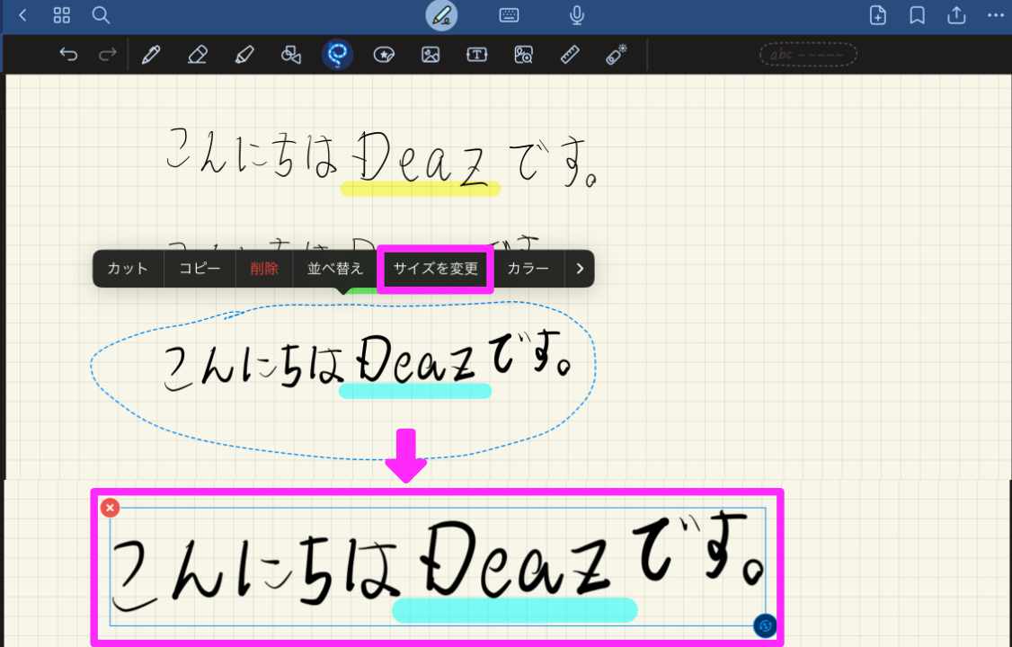Viewport: 1012px width, 647px height.
Task: Open the camera scan tool
Action: click(x=524, y=54)
